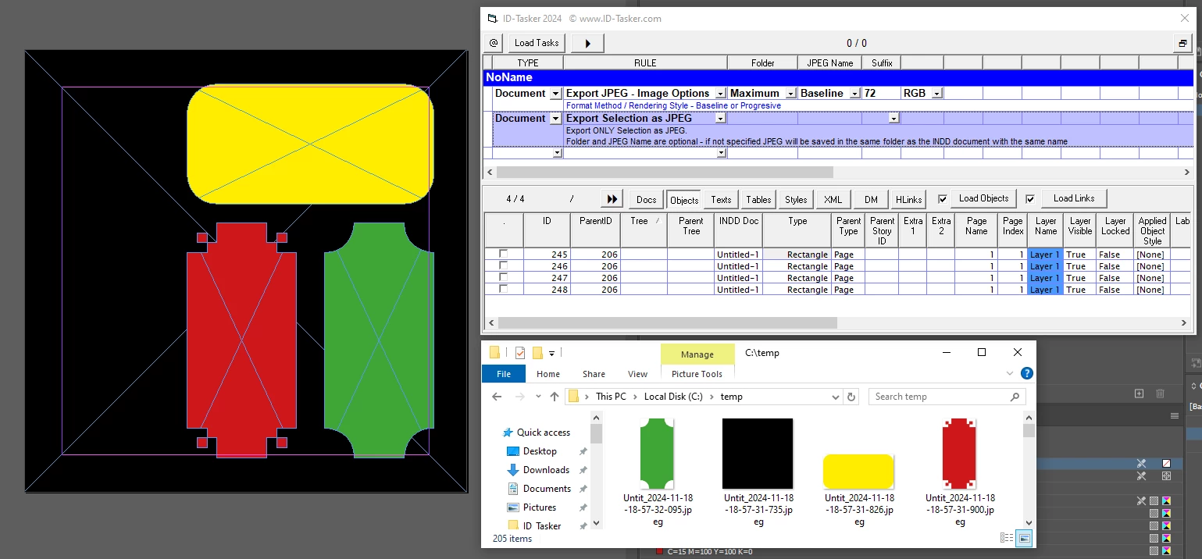Open Pictures in Quick access
The image size is (1202, 559).
point(540,507)
